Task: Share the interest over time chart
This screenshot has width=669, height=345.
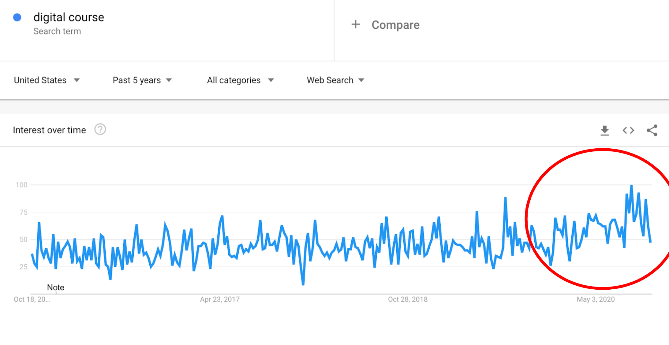Action: (x=652, y=130)
